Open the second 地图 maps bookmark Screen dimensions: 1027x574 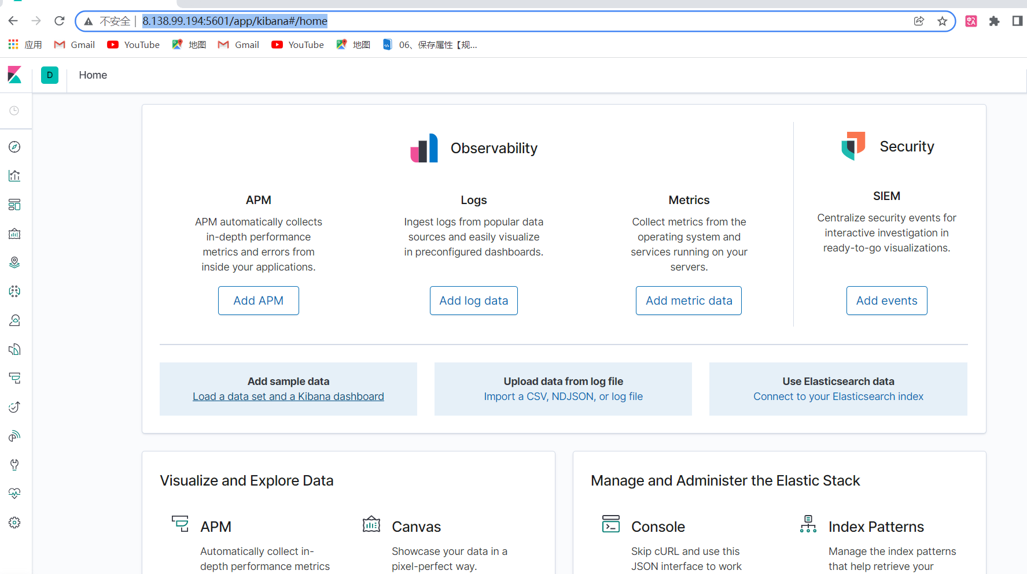[x=354, y=45]
